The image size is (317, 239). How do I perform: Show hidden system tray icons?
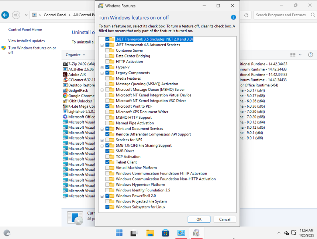(x=279, y=233)
